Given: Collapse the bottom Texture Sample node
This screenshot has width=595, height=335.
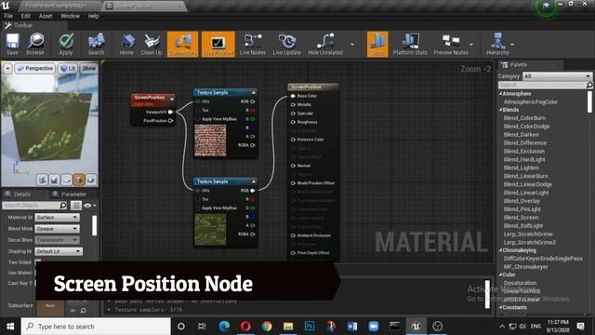Looking at the screenshot, I should pos(254,181).
